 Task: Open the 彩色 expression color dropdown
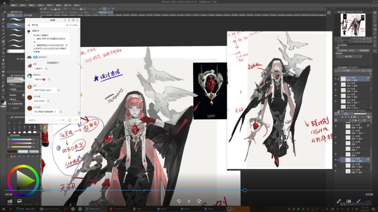349,56
